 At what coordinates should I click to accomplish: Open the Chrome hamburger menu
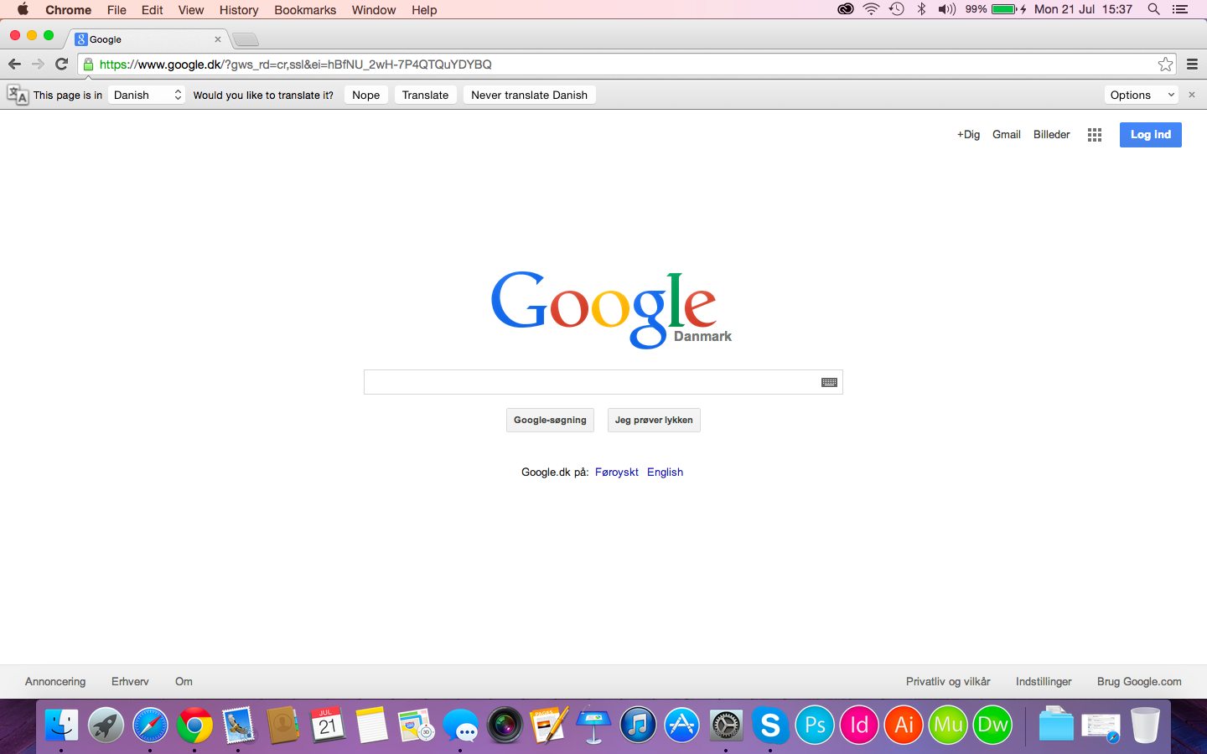[x=1192, y=64]
